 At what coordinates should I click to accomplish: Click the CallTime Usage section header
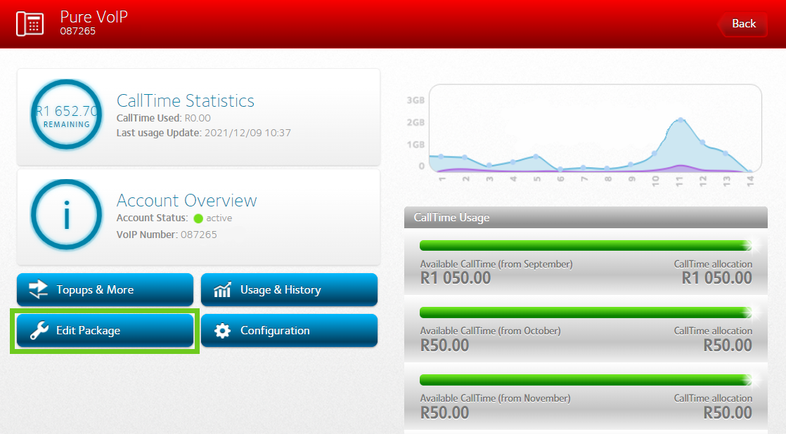585,218
